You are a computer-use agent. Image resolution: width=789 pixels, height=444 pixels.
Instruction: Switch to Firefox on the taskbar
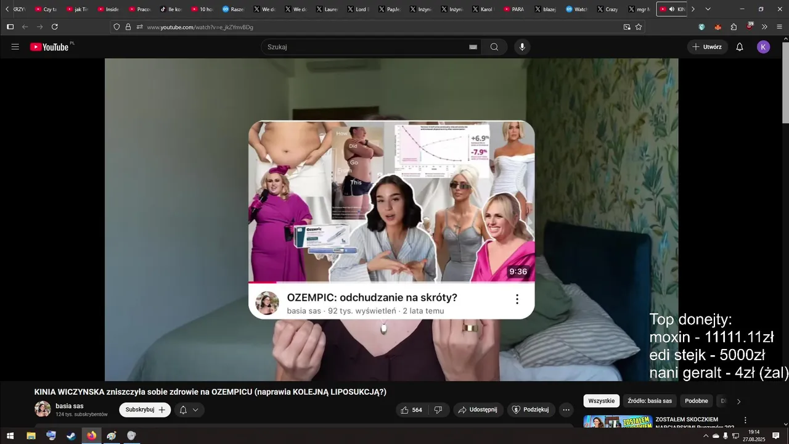[x=91, y=435]
